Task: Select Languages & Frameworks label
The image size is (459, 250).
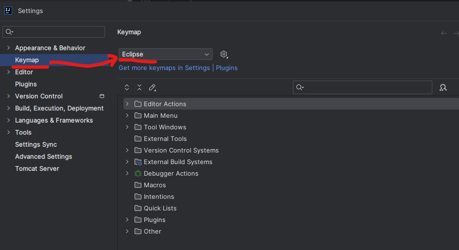Action: pyautogui.click(x=54, y=121)
